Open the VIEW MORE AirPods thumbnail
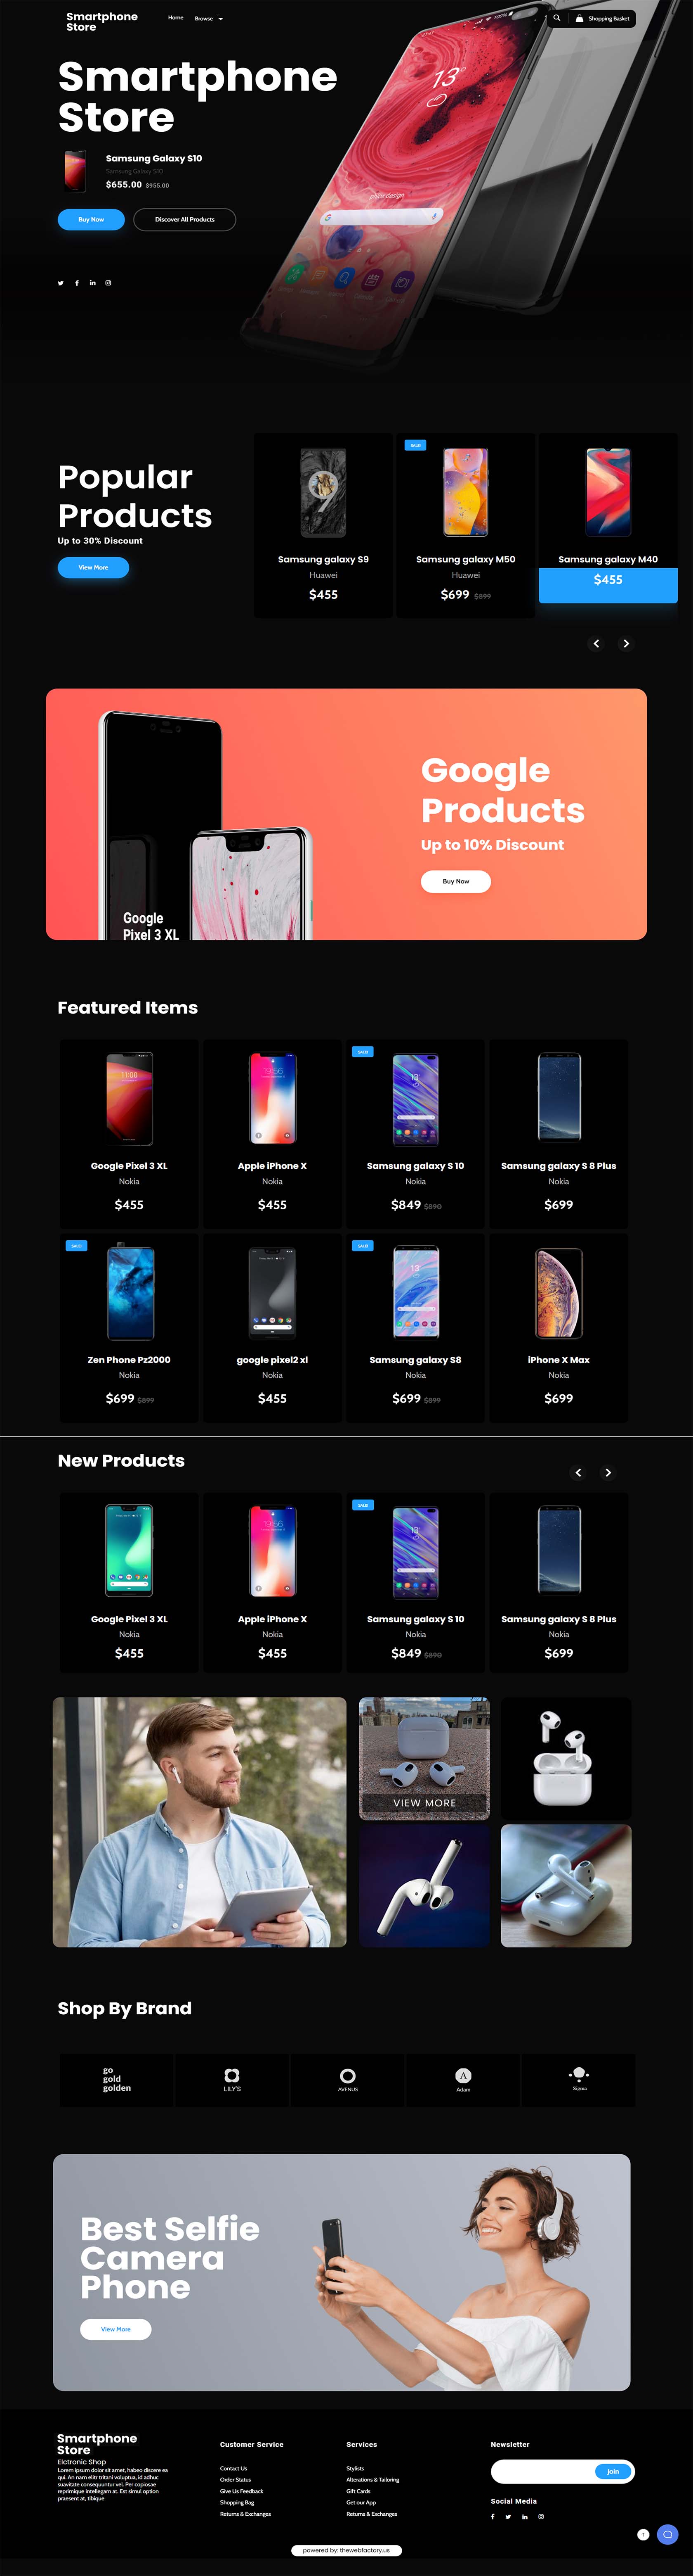Viewport: 693px width, 2576px height. [424, 1758]
